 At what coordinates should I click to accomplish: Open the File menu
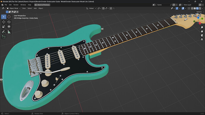click(x=6, y=5)
